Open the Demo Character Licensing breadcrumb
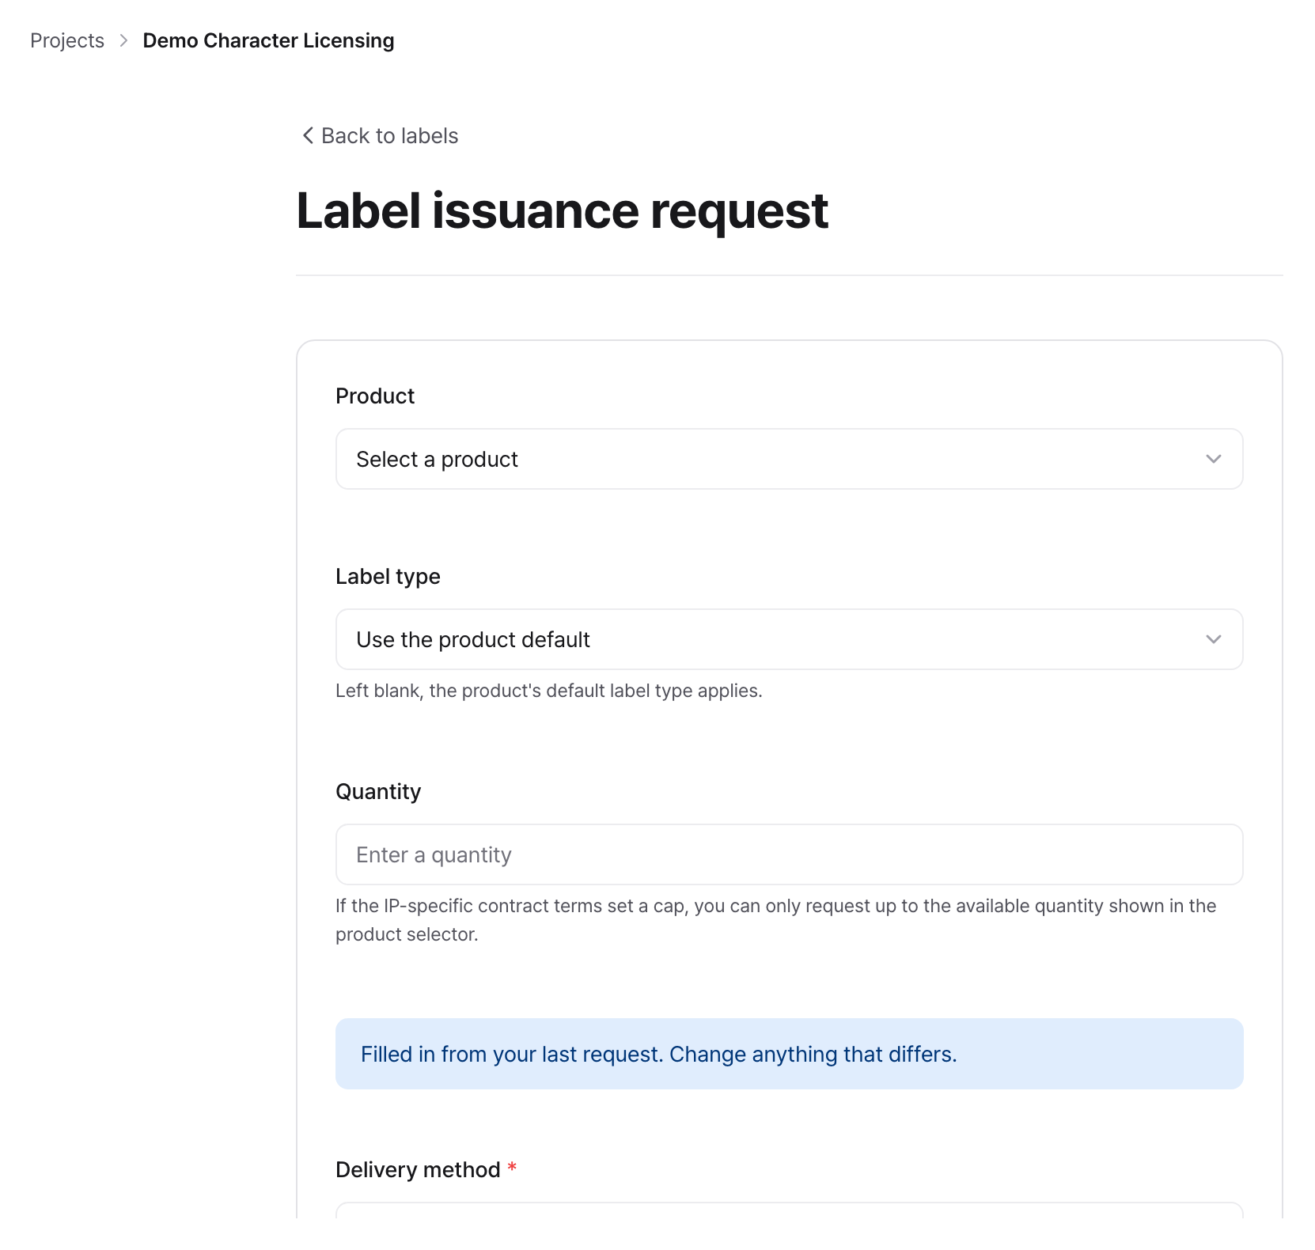Viewport: 1315px width, 1250px height. [x=268, y=40]
